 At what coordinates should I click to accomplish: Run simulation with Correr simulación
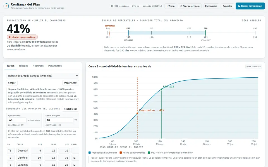coord(250,6)
